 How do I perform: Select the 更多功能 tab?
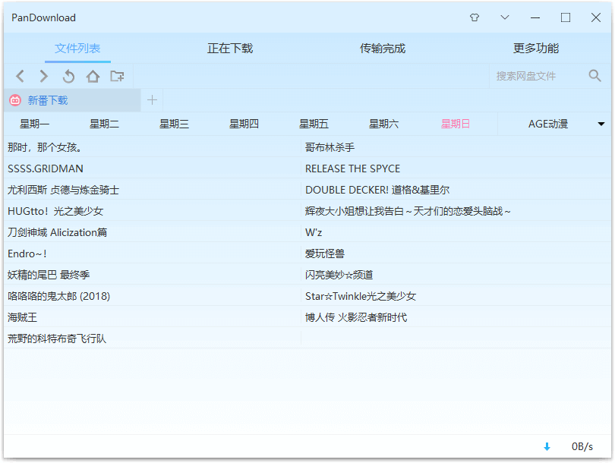tap(536, 49)
